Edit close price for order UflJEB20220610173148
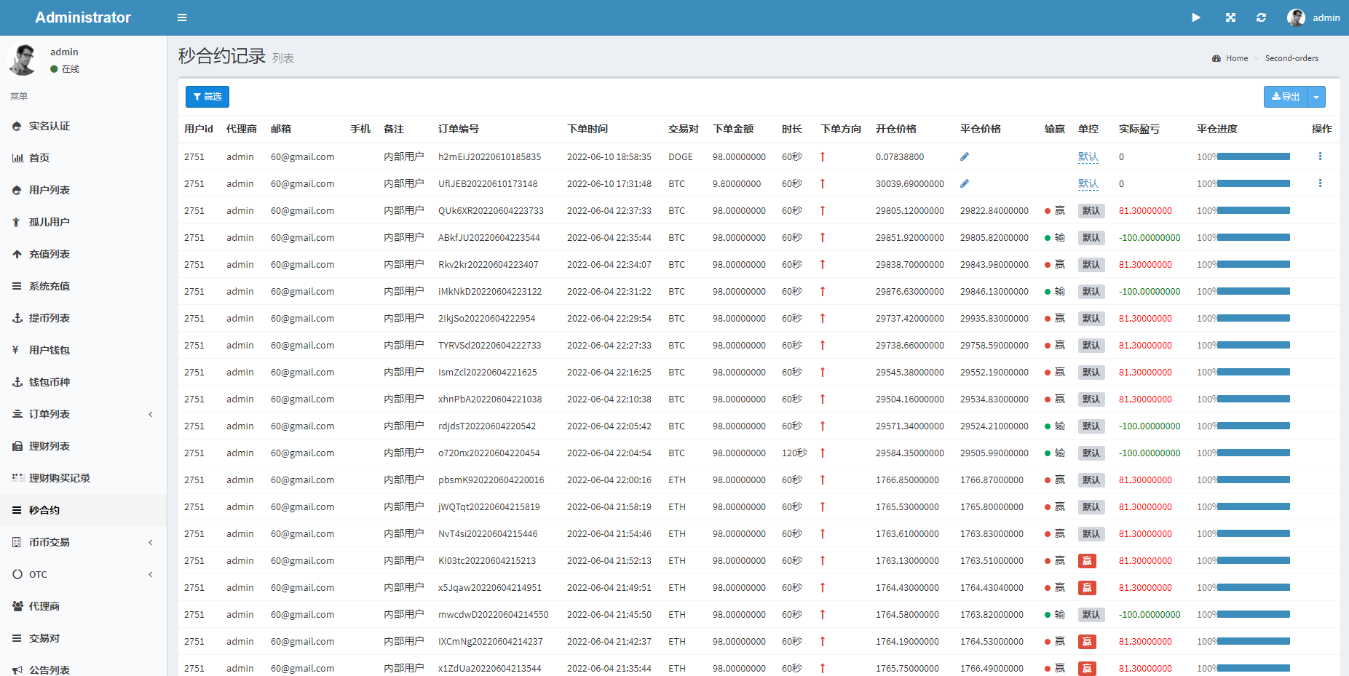 tap(965, 183)
